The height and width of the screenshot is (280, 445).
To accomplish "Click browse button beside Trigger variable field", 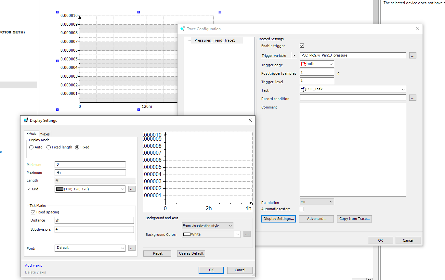I will (x=412, y=56).
